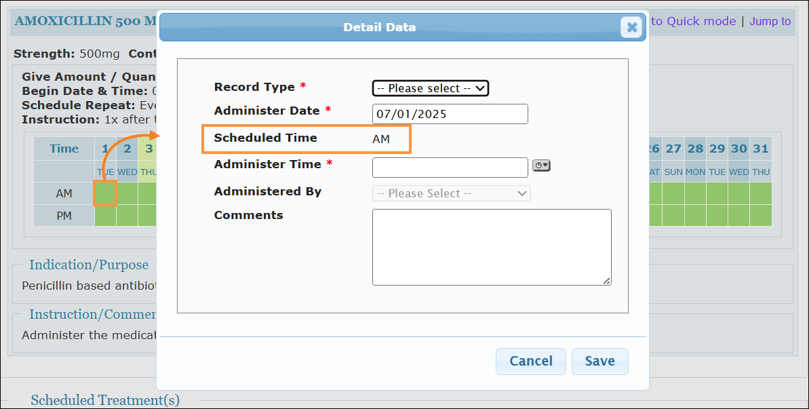This screenshot has height=409, width=809.
Task: Click the day 30 column header
Action: click(x=739, y=149)
